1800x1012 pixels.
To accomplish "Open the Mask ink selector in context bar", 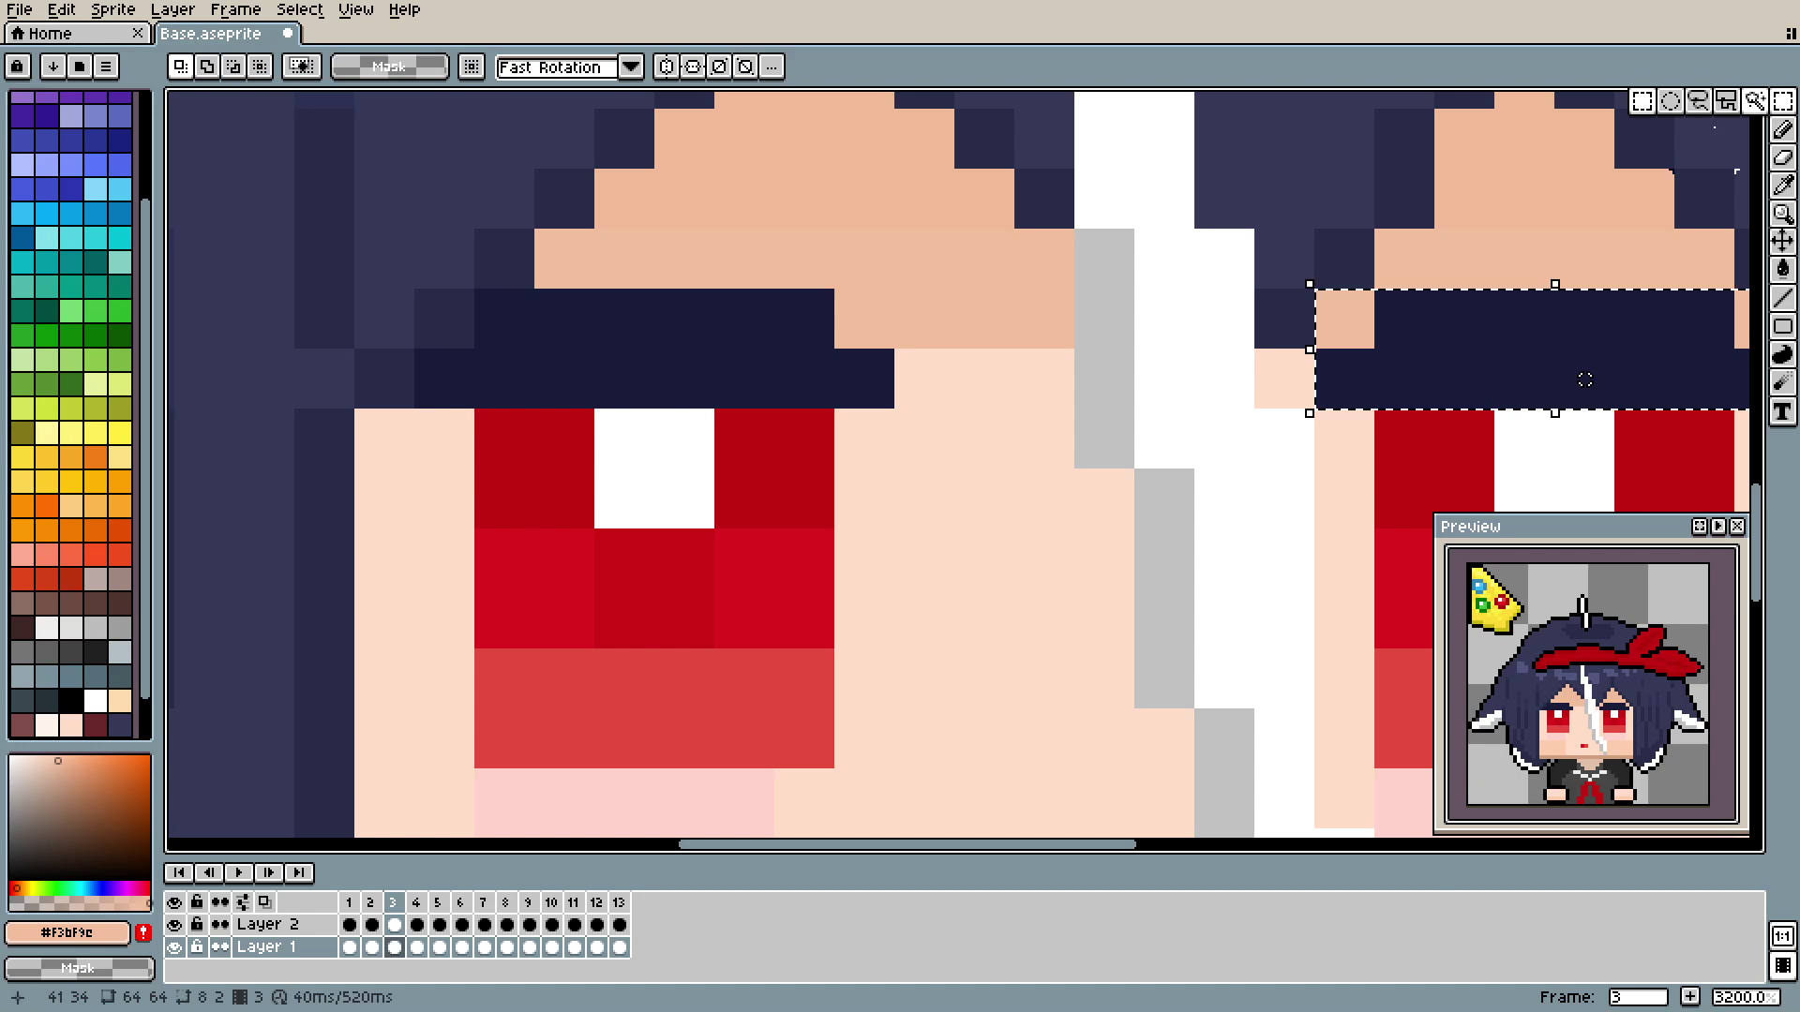I will coord(389,67).
